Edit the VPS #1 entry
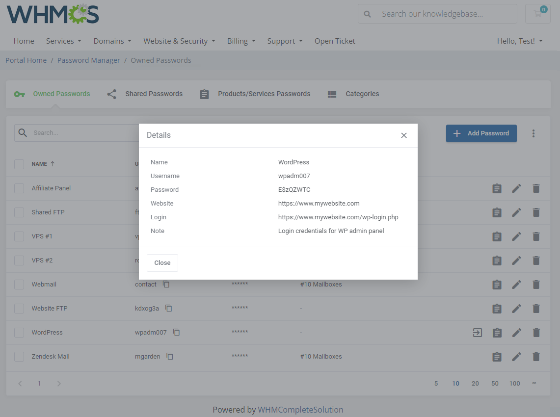This screenshot has height=417, width=560. click(516, 236)
